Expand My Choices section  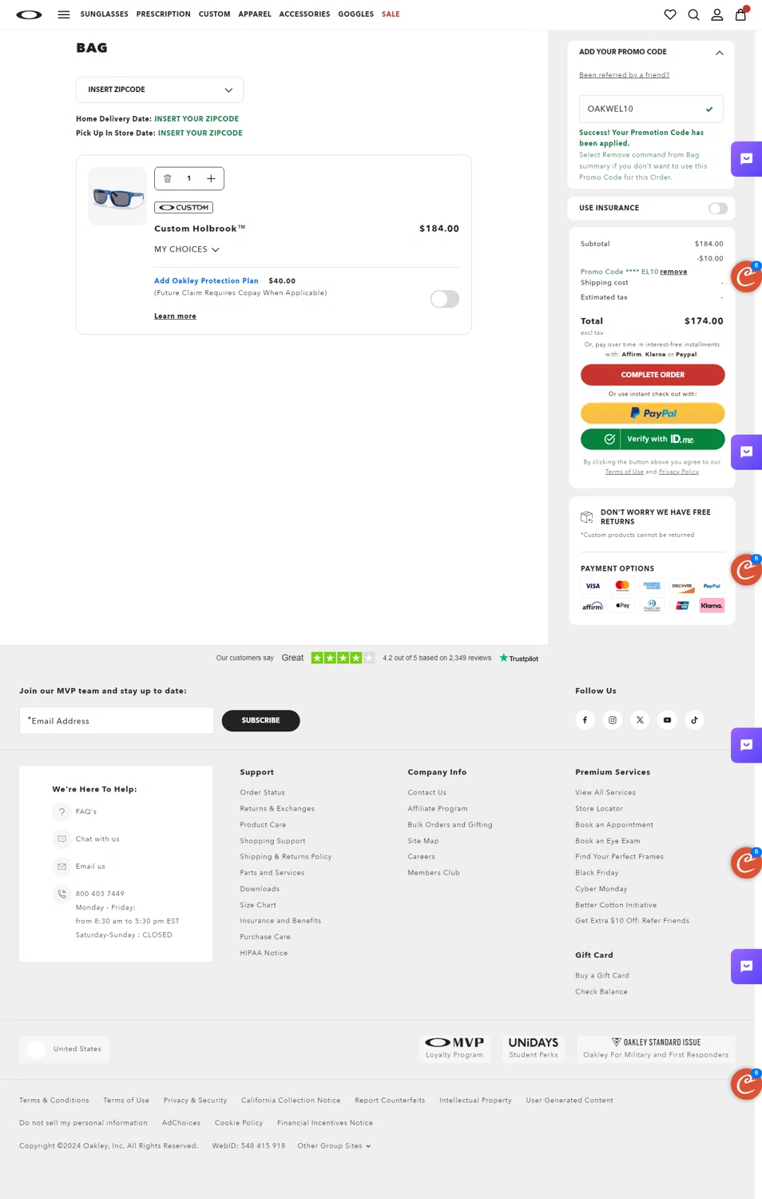tap(187, 249)
